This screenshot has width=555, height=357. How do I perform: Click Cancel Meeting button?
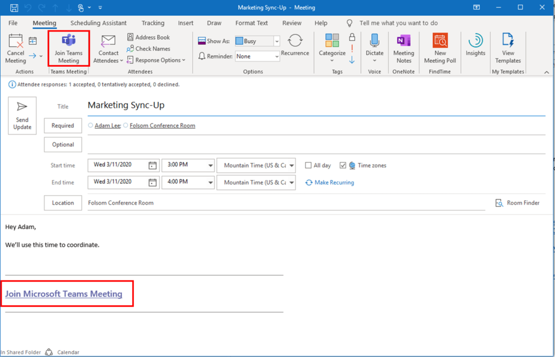15,49
